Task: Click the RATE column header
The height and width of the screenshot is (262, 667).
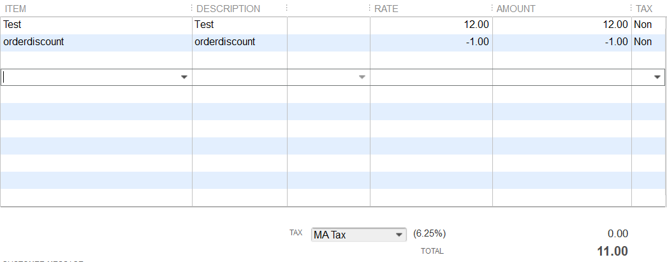Action: point(386,9)
